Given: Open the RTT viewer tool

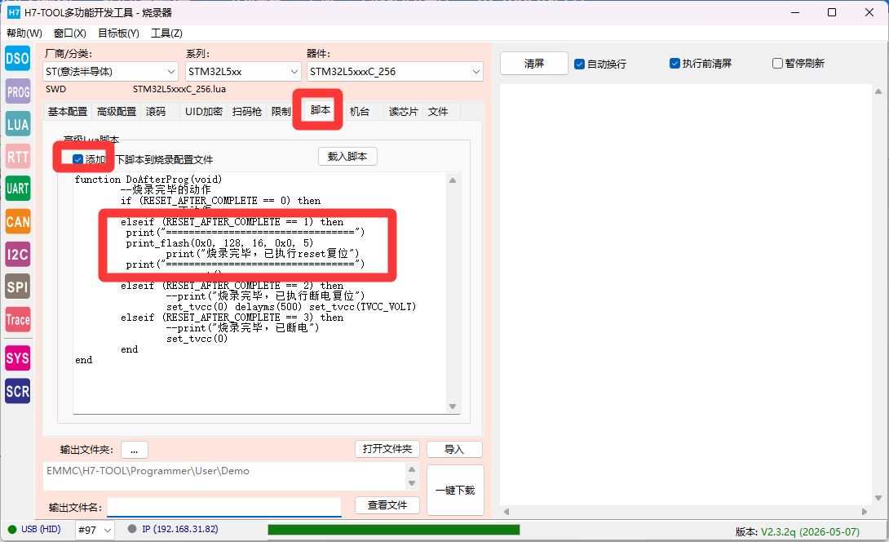Looking at the screenshot, I should tap(18, 157).
